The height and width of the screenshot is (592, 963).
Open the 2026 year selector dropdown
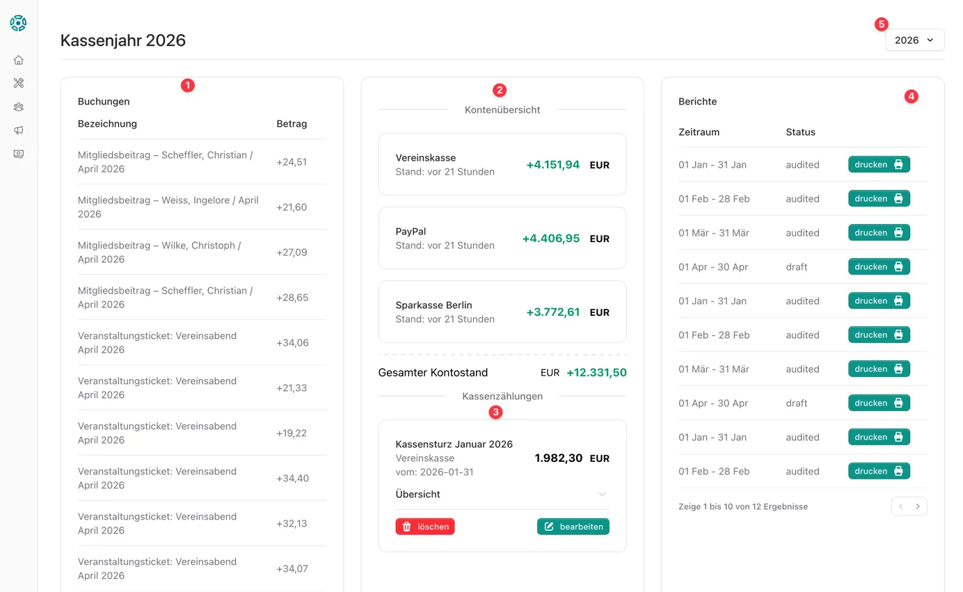(x=915, y=40)
